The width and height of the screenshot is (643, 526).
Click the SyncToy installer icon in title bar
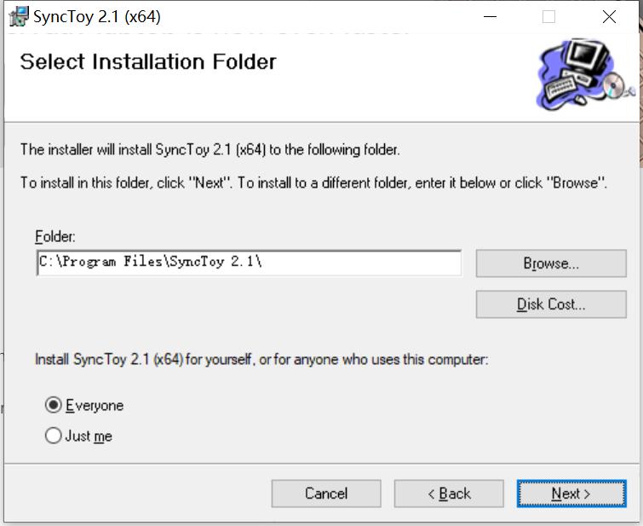(x=18, y=16)
